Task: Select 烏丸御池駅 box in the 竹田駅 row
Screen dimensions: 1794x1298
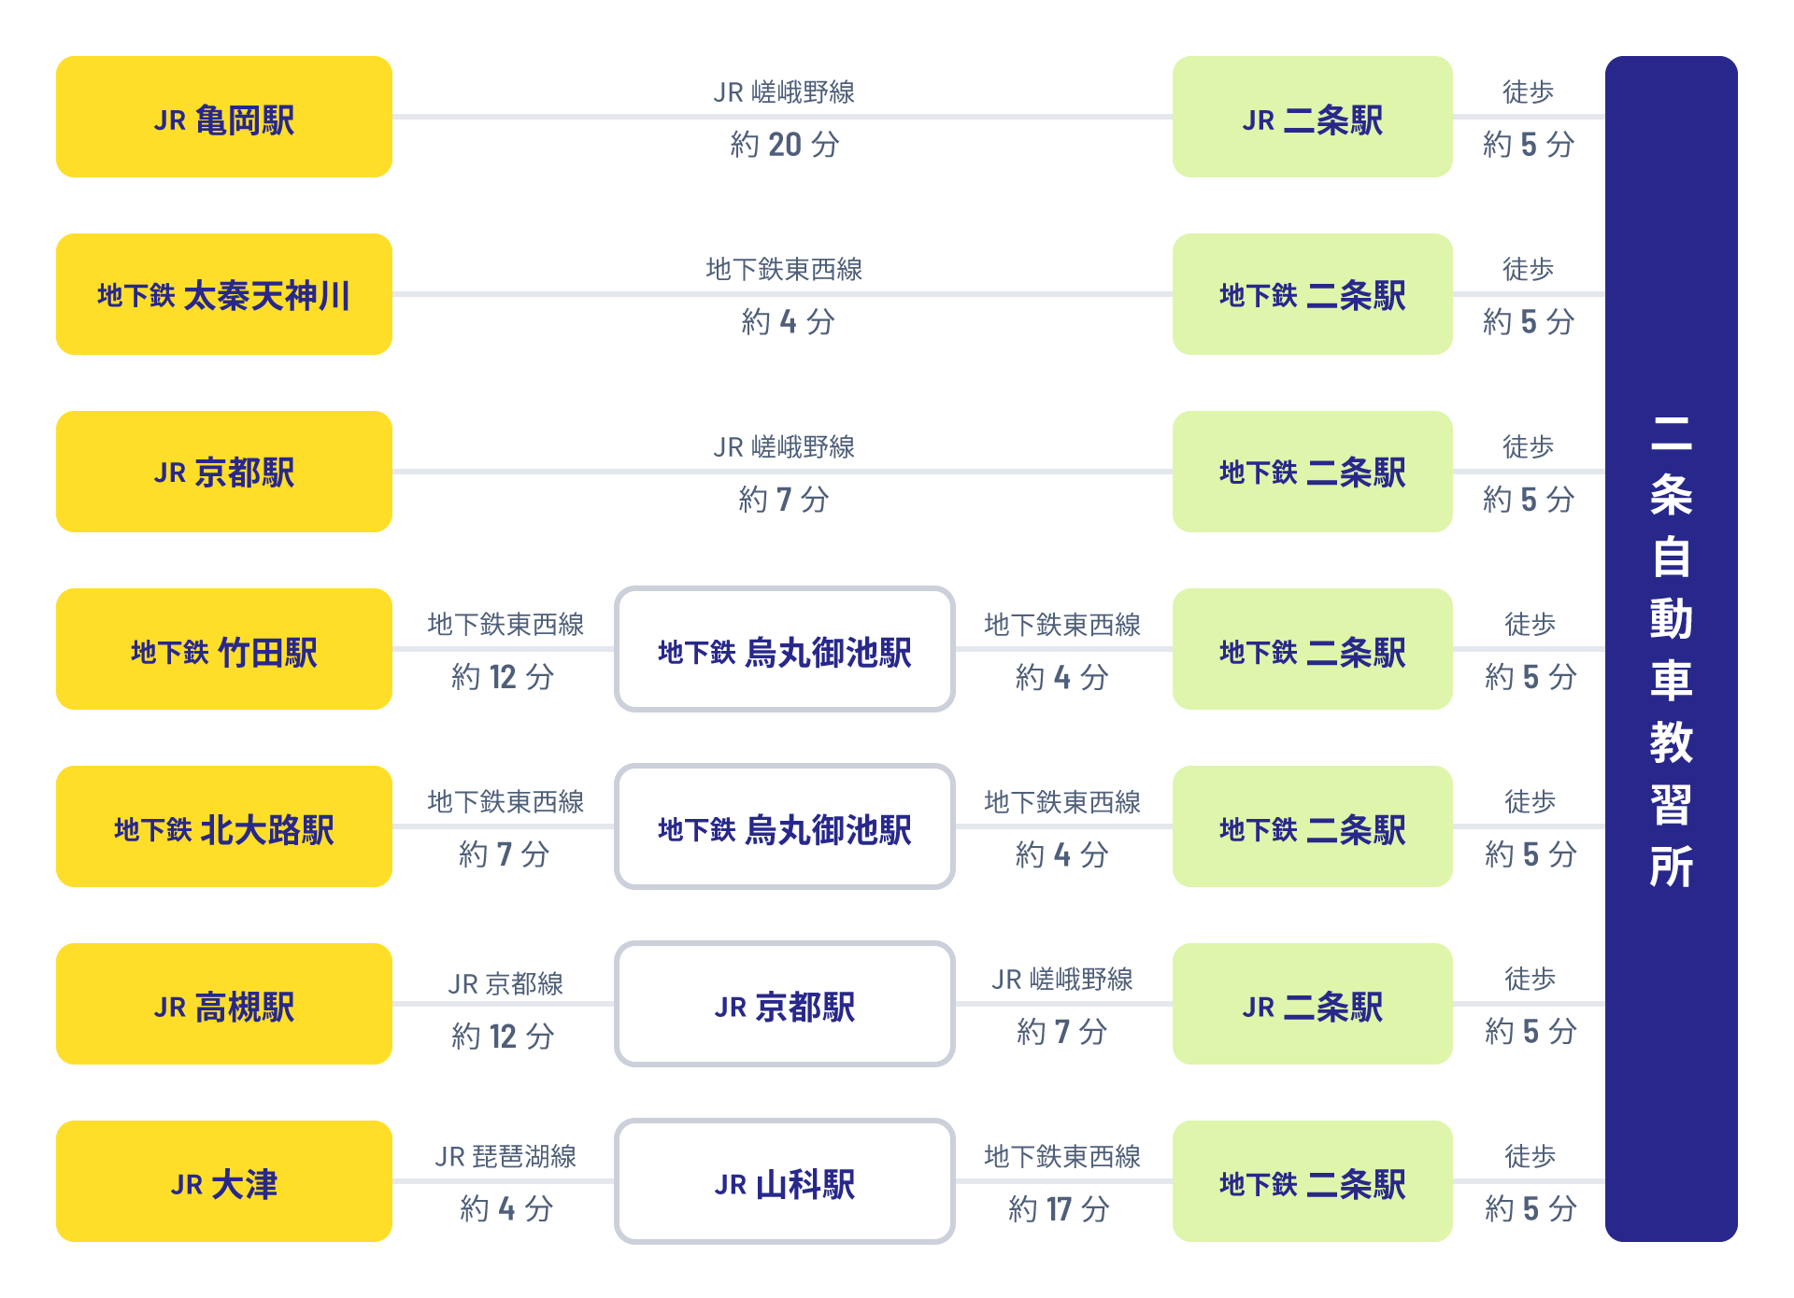Action: coord(785,649)
